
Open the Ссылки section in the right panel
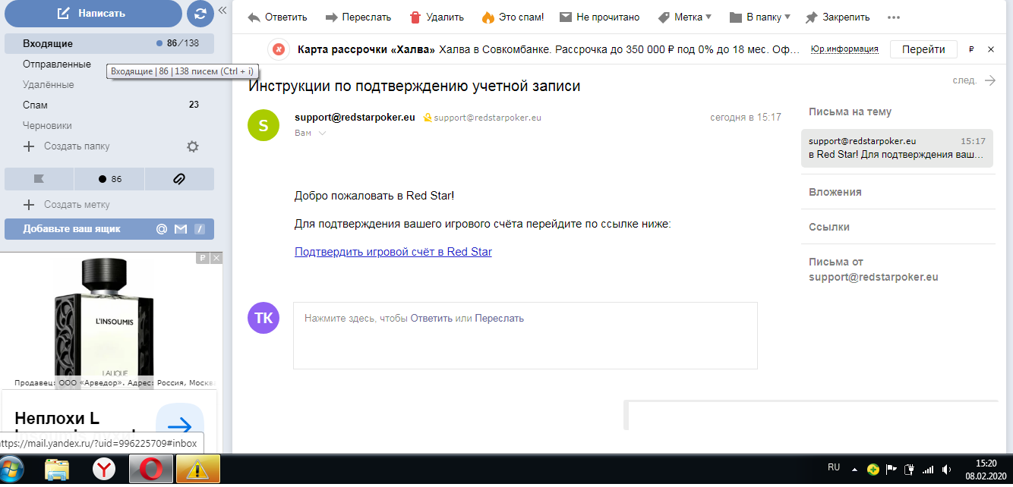(829, 227)
